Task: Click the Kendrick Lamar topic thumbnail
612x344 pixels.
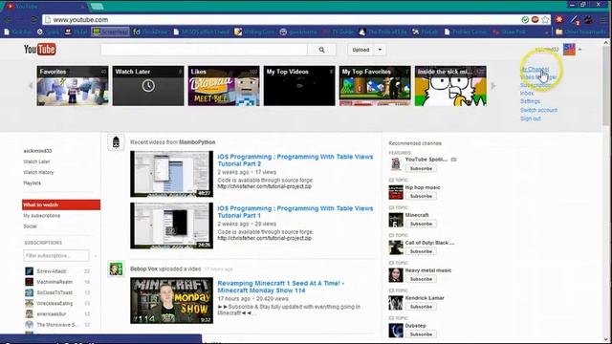Action: (x=396, y=303)
